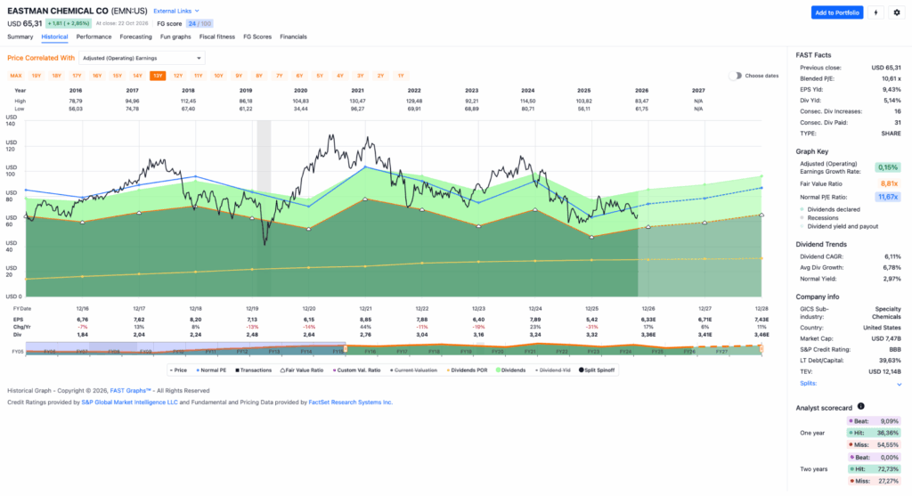Select the 12Y time range
Image resolution: width=912 pixels, height=496 pixels.
(x=178, y=76)
